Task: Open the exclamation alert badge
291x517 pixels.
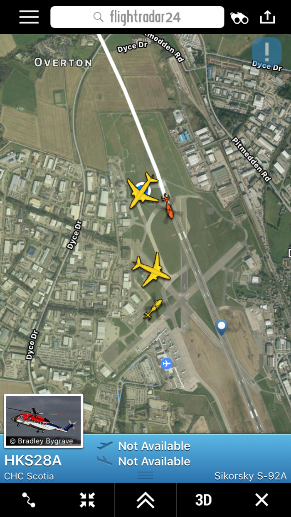Action: click(x=267, y=51)
